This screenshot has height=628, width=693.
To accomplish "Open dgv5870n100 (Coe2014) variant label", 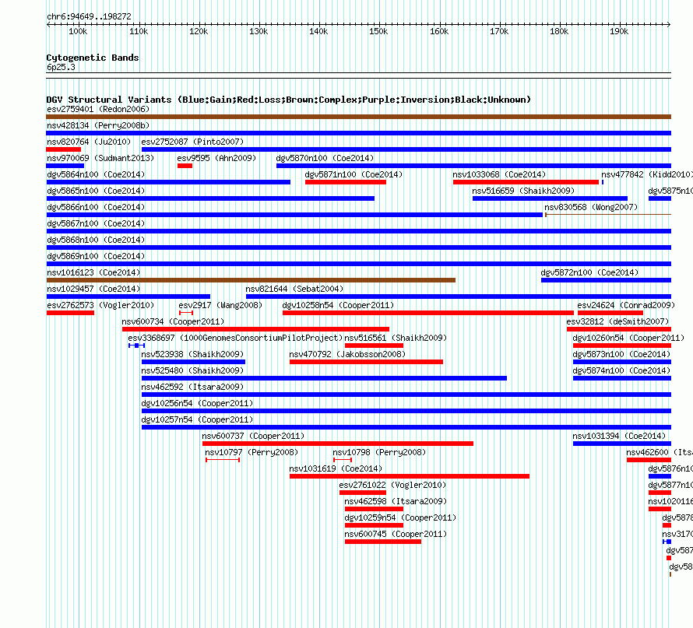I will tap(325, 158).
